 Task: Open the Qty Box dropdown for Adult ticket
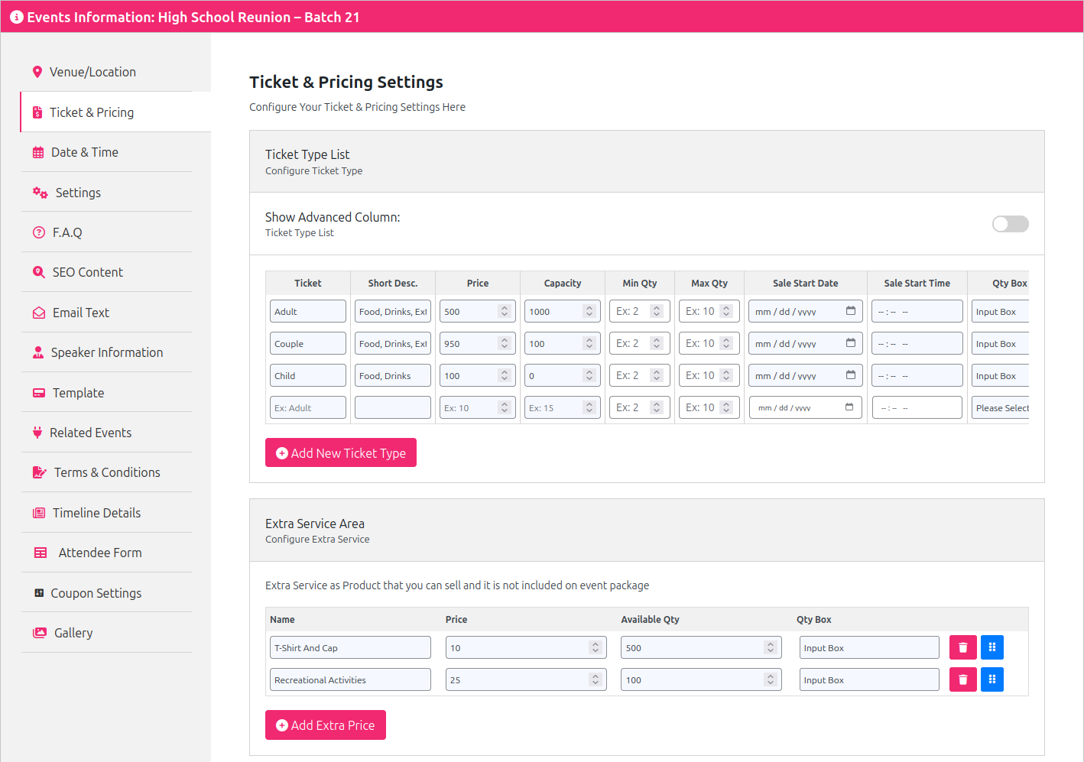1000,312
